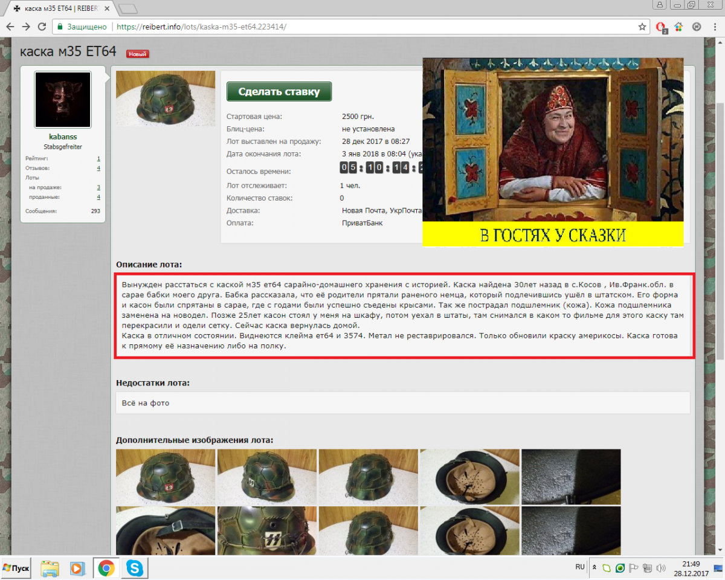Place a bid with Сделать ставку
This screenshot has width=725, height=580.
click(x=279, y=92)
